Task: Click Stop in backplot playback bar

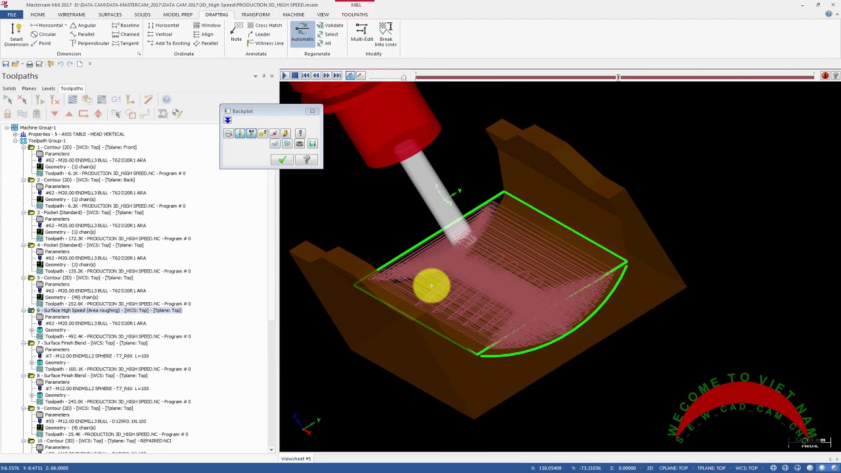Action: (295, 76)
